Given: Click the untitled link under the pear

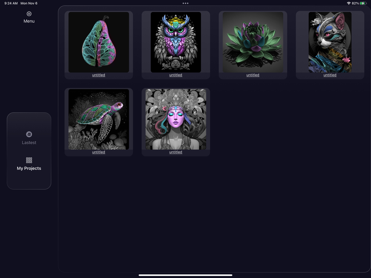Looking at the screenshot, I should (x=99, y=75).
